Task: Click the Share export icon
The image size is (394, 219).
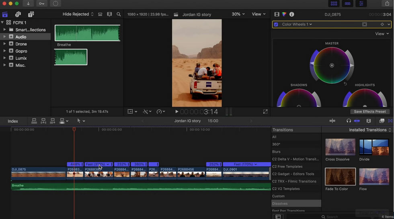Action: [x=387, y=4]
